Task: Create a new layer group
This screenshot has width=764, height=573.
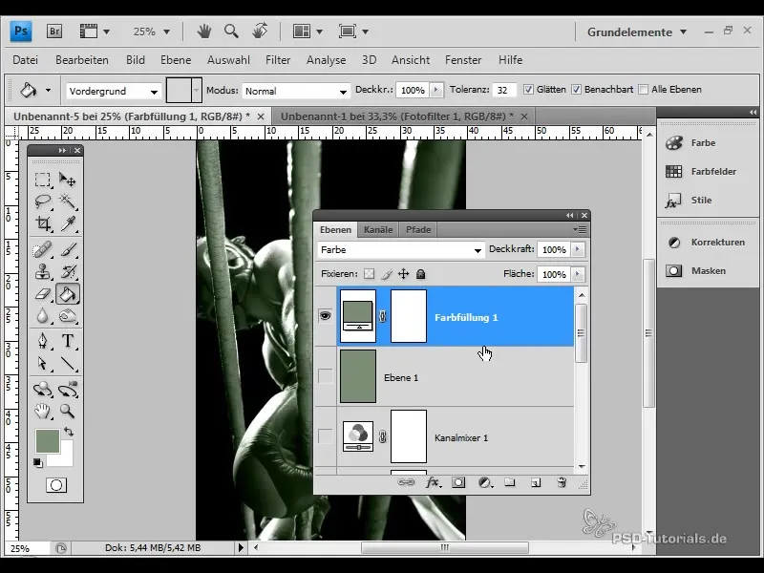Action: point(510,482)
